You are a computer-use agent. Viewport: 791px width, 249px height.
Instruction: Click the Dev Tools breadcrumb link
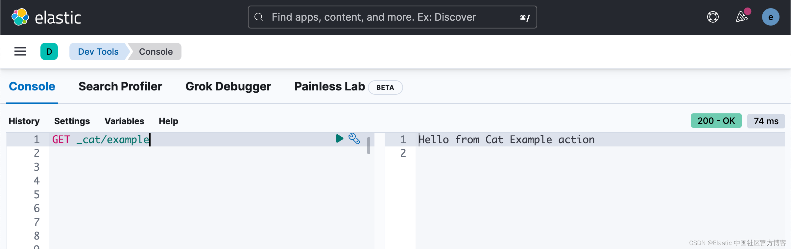click(x=98, y=51)
